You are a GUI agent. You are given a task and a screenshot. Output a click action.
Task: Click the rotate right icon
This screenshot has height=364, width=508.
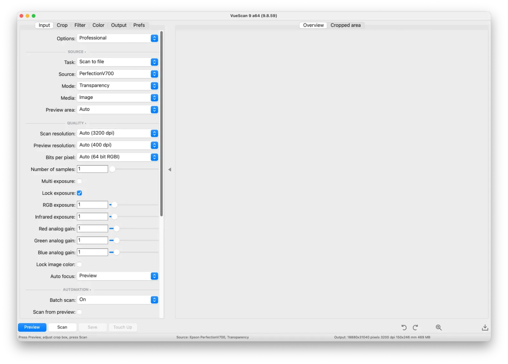(415, 327)
